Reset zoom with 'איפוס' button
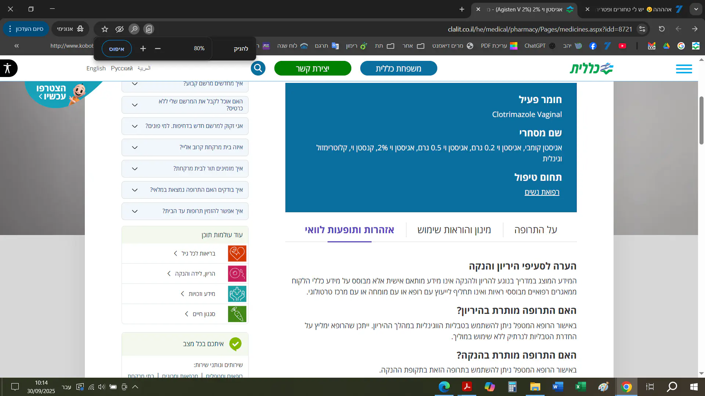 point(116,49)
